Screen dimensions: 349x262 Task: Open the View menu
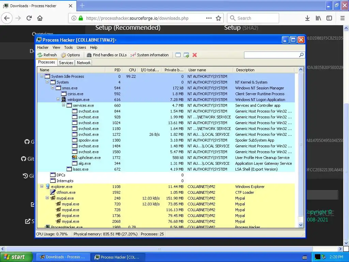(x=56, y=47)
